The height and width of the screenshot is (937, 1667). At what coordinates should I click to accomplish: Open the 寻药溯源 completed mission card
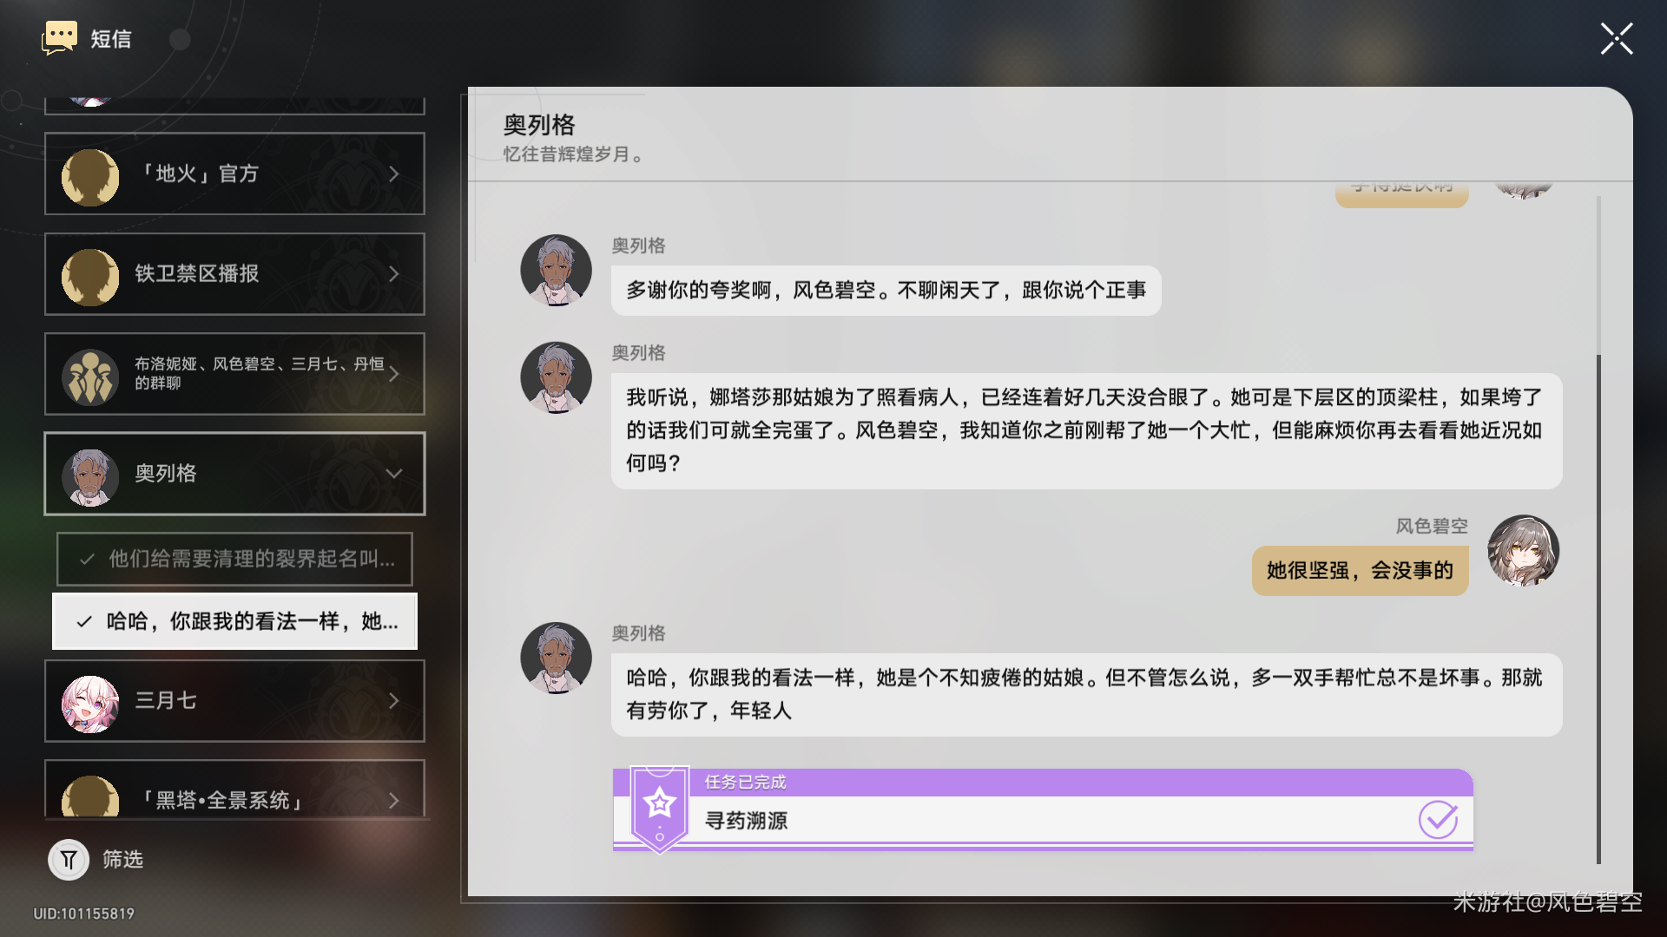[x=1043, y=810]
